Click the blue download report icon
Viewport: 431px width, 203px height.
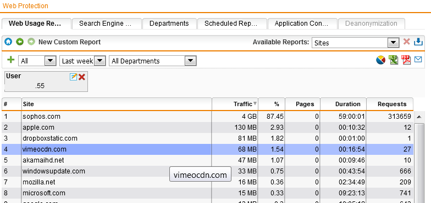tap(418, 42)
